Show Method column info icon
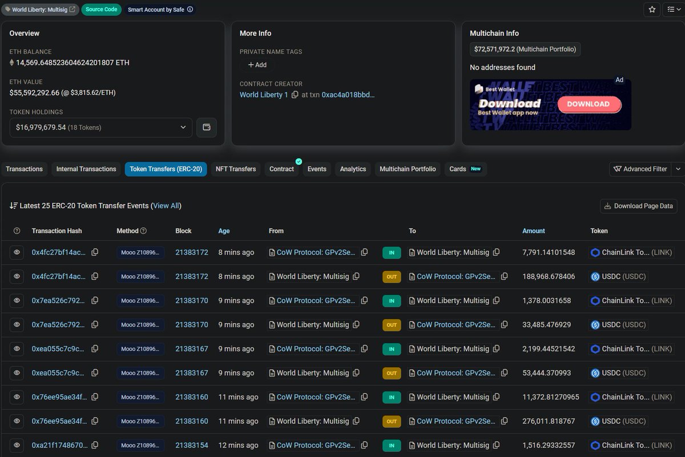The width and height of the screenshot is (685, 457). coord(143,231)
